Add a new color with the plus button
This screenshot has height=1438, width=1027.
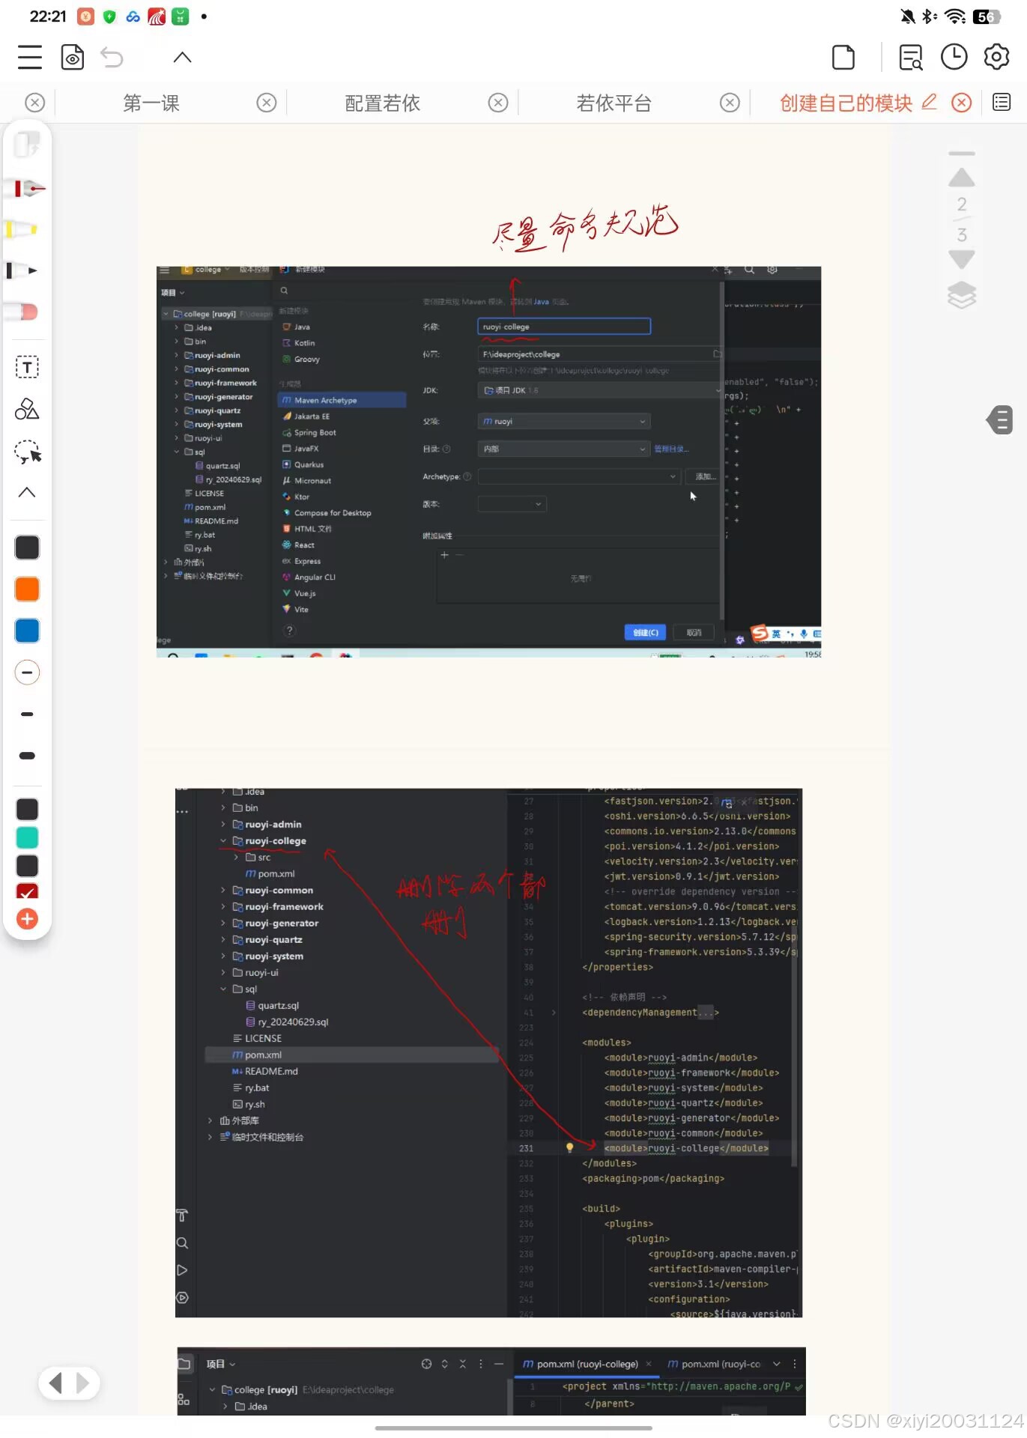[27, 919]
